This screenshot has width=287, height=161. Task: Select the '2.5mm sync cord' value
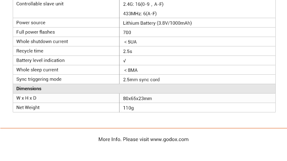point(141,79)
